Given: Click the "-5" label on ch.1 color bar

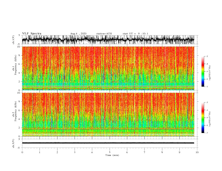Looking at the screenshot, I should point(207,72).
